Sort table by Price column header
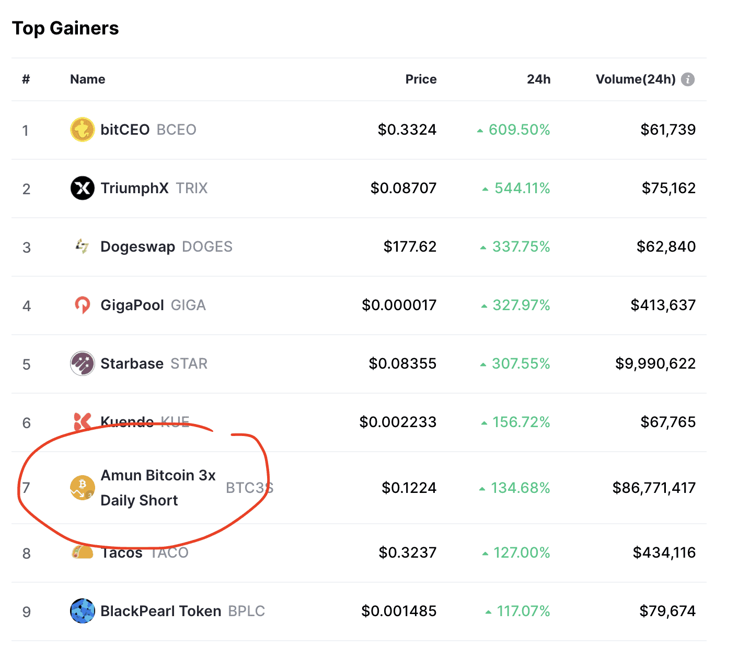The height and width of the screenshot is (660, 738). click(x=421, y=79)
